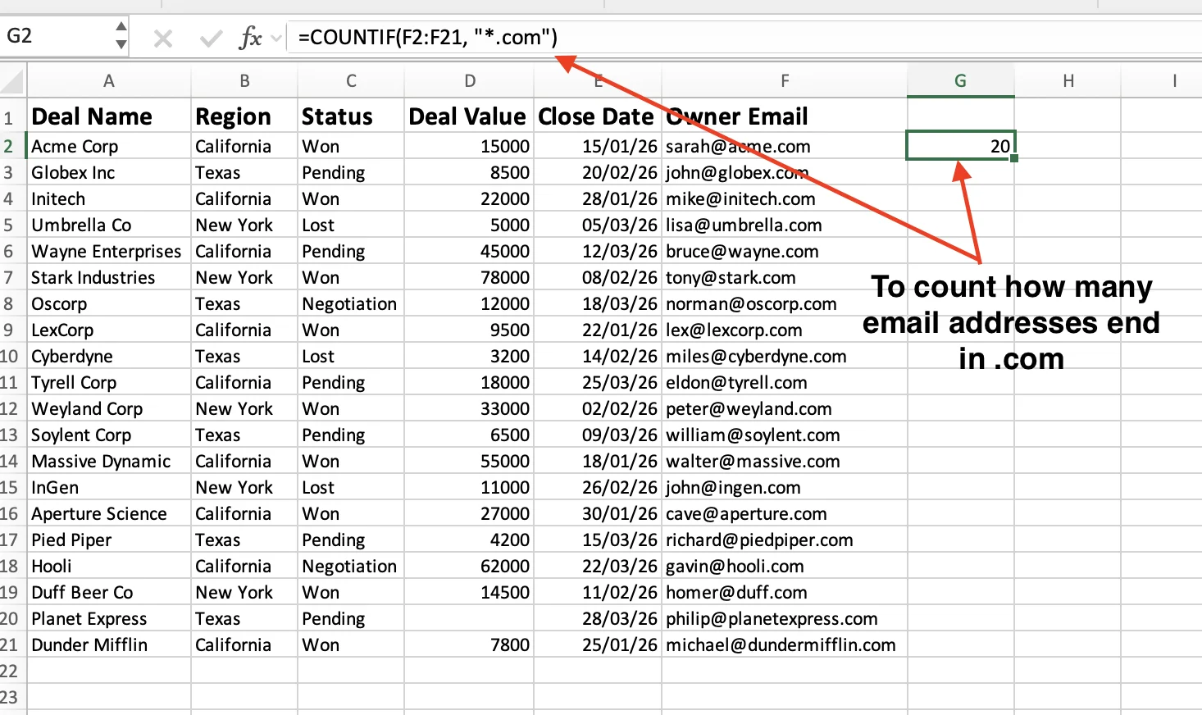Click email gavin@hooli.com

click(785, 566)
